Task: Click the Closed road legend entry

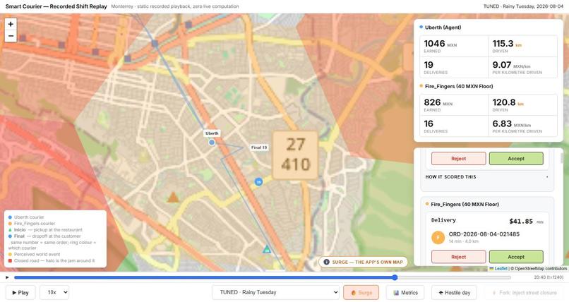Action: click(x=52, y=260)
